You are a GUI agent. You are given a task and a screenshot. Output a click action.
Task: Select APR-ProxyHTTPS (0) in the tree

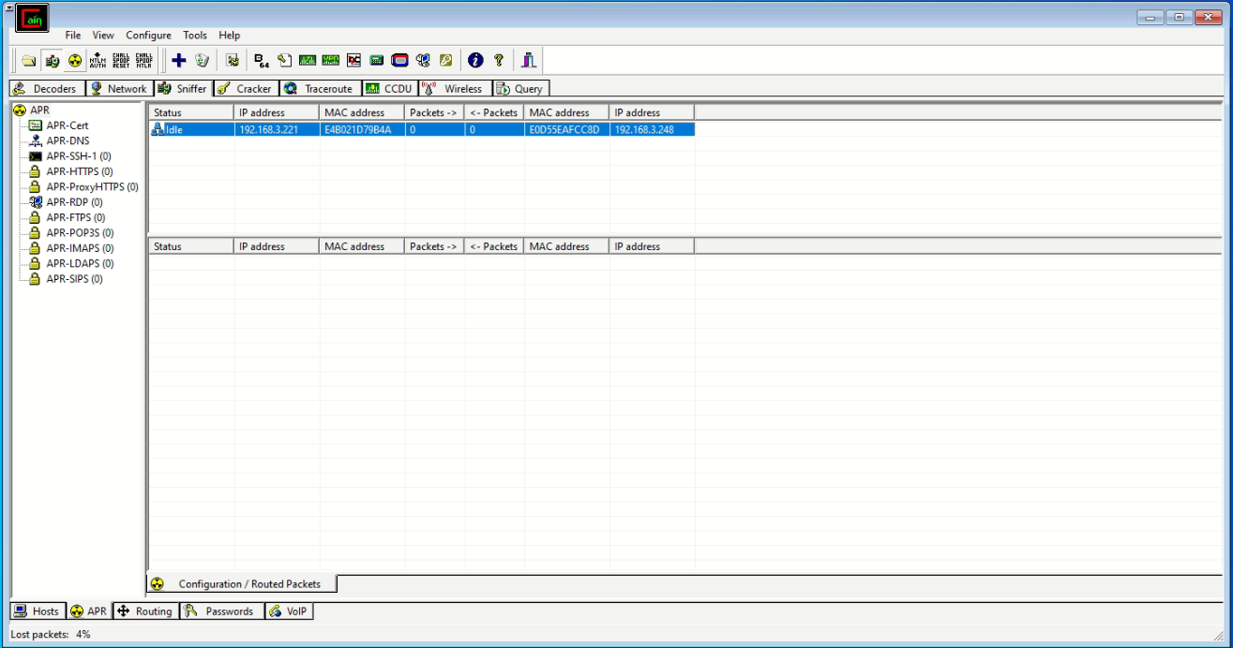[x=92, y=187]
